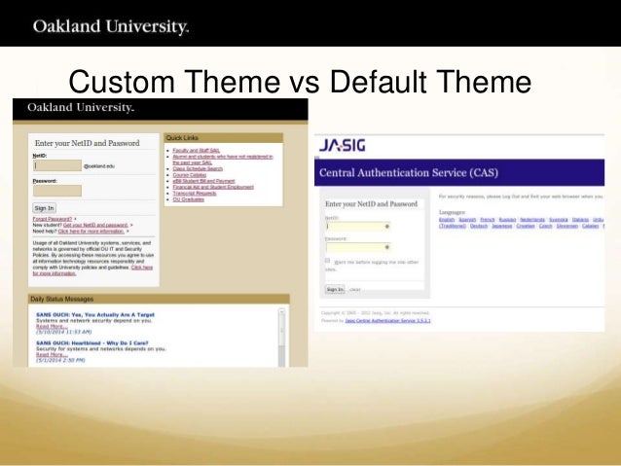
Task: Click the slide title 'Custom Theme vs Default Theme'
Action: point(300,82)
